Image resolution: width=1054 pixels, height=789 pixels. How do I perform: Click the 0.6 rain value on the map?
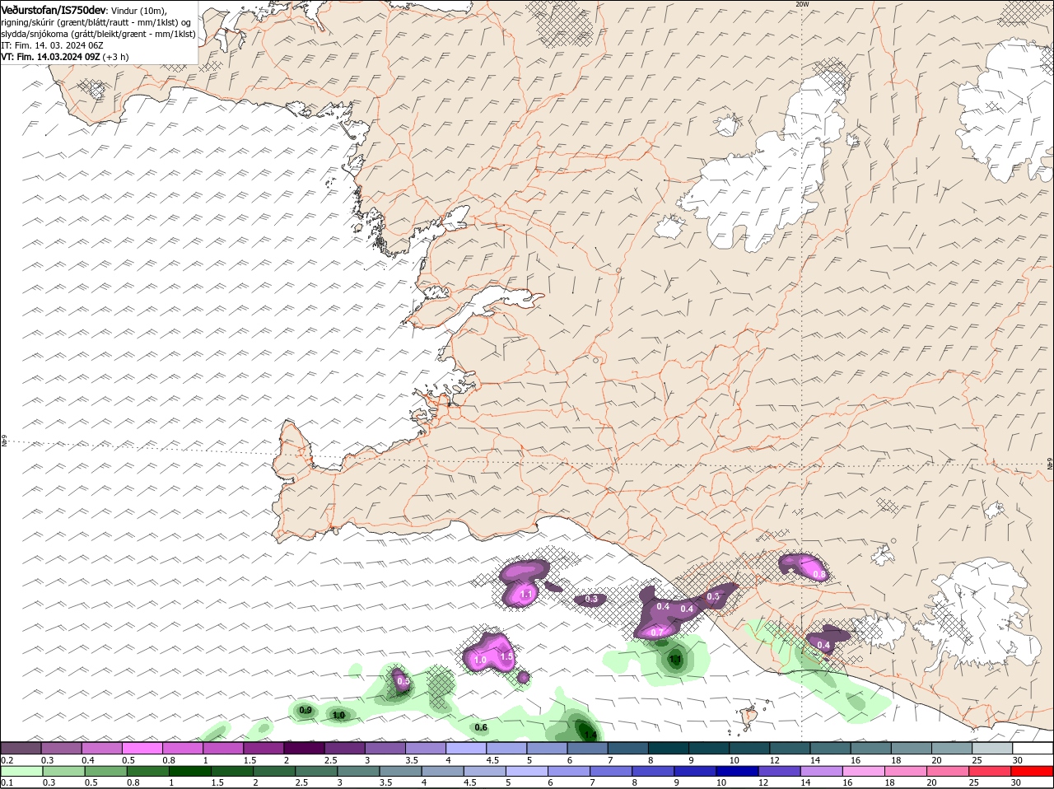[x=482, y=727]
